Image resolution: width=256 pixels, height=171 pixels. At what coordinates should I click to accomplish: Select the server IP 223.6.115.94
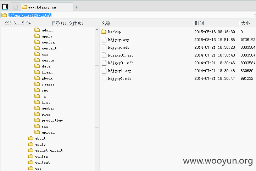click(x=18, y=23)
